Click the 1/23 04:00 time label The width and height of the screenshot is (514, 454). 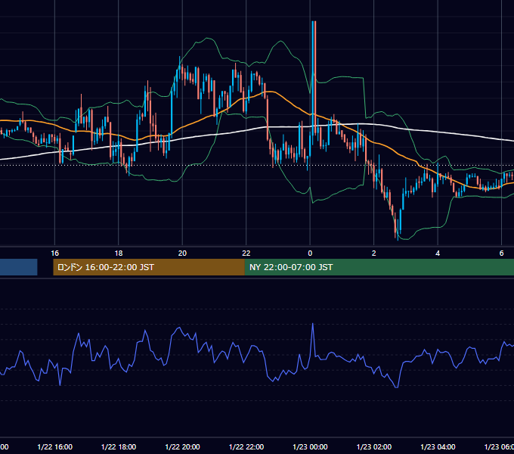(x=438, y=447)
